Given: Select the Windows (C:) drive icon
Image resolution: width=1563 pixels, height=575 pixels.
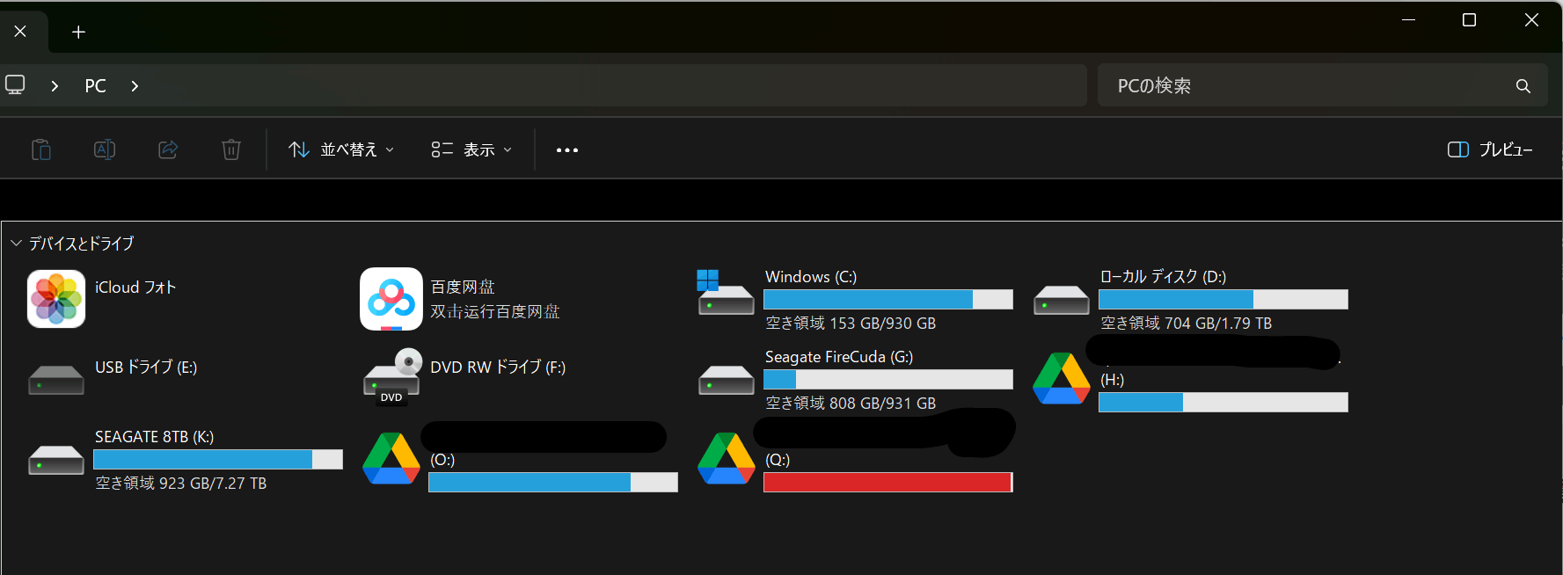Looking at the screenshot, I should coord(725,293).
